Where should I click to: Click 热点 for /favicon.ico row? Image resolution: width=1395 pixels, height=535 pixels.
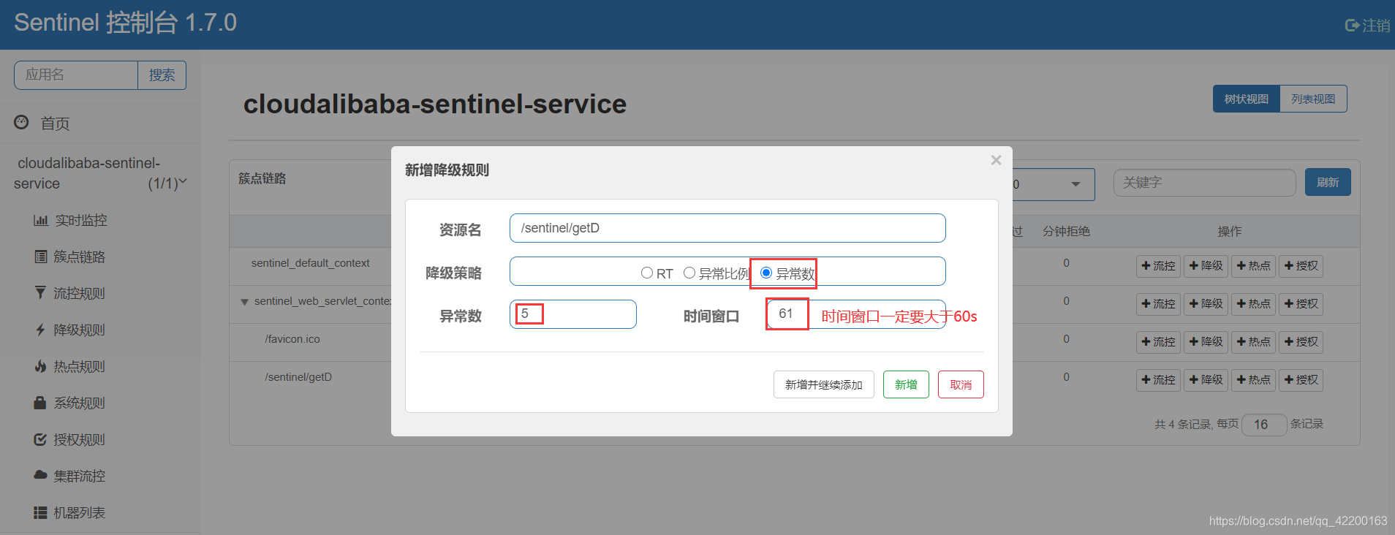1253,342
